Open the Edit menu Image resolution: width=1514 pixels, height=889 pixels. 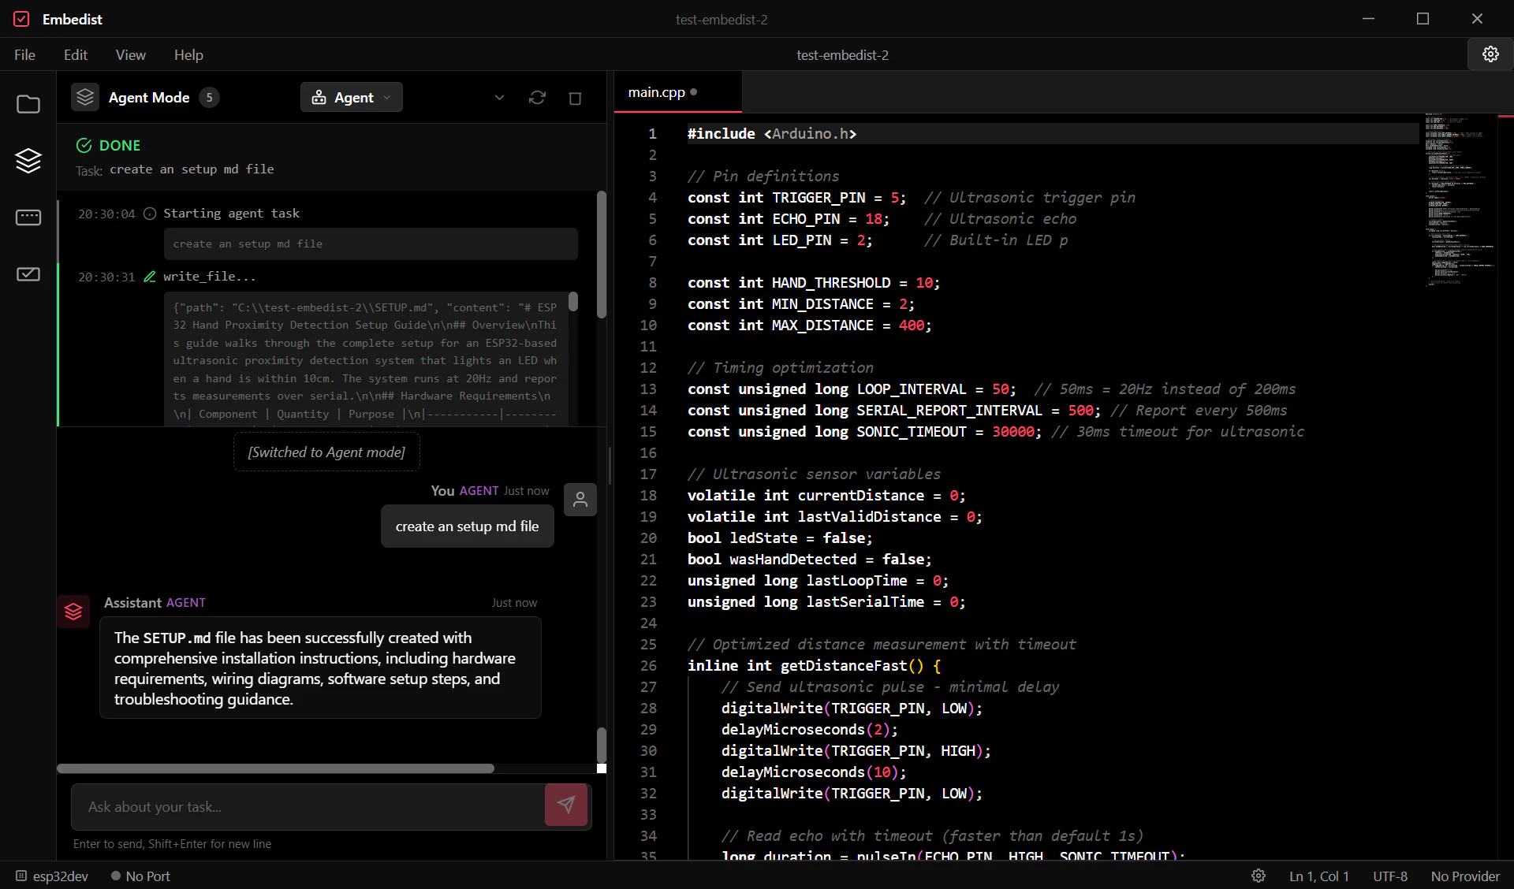[x=75, y=54]
